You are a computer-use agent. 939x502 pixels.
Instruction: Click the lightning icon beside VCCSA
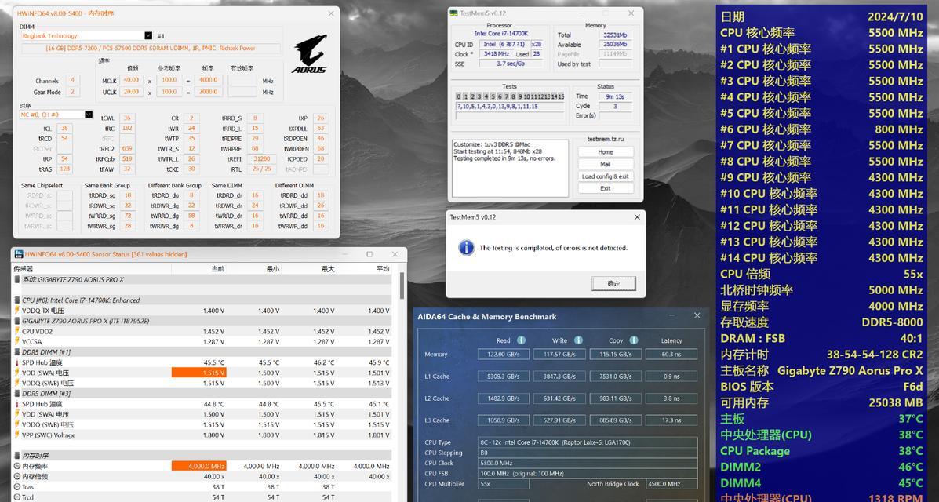(x=16, y=341)
